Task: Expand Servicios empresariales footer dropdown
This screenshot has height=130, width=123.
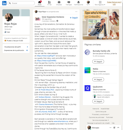Action: pyautogui.click(x=101, y=120)
